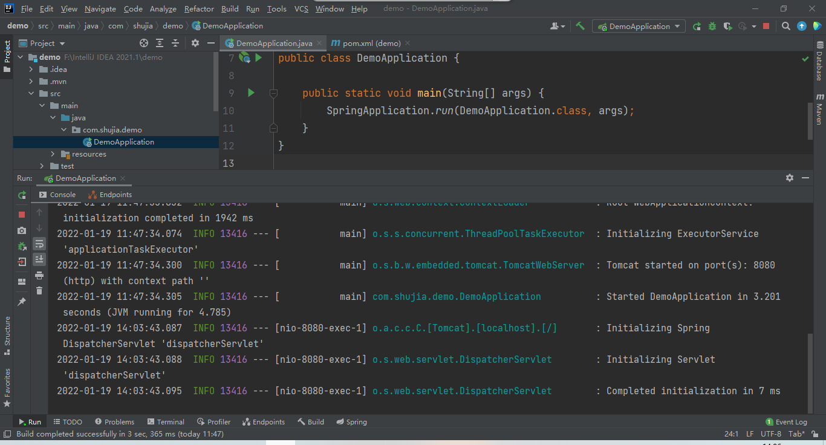Clear console with the trash icon
The image size is (826, 445).
39,291
